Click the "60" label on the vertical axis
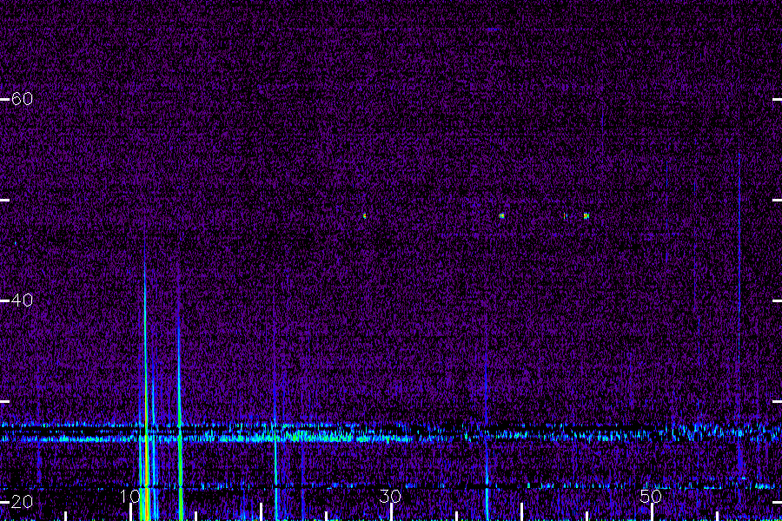The height and width of the screenshot is (521, 782). (22, 99)
